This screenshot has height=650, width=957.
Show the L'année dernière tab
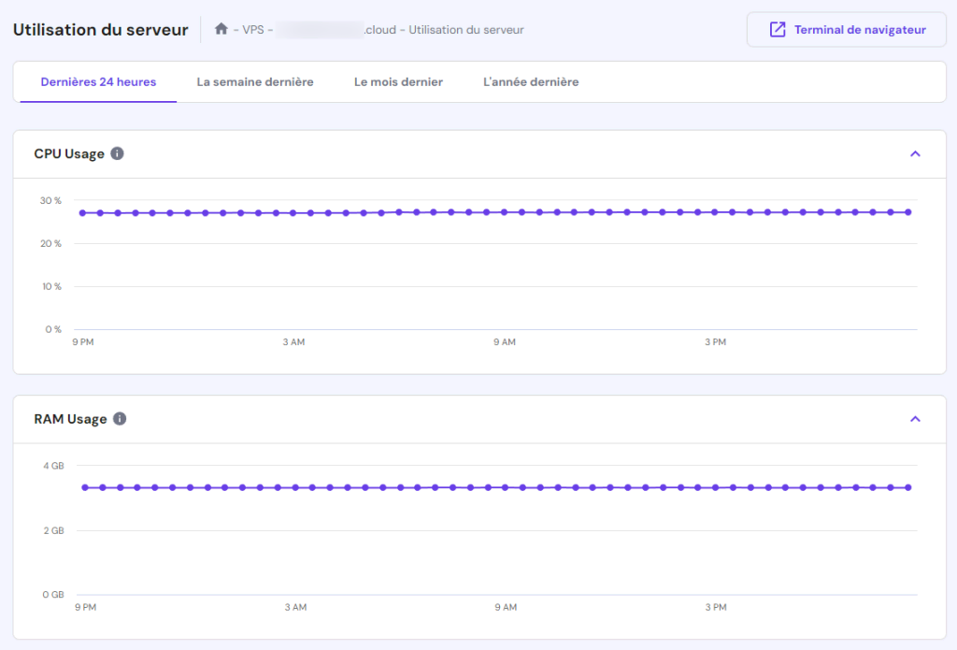531,82
